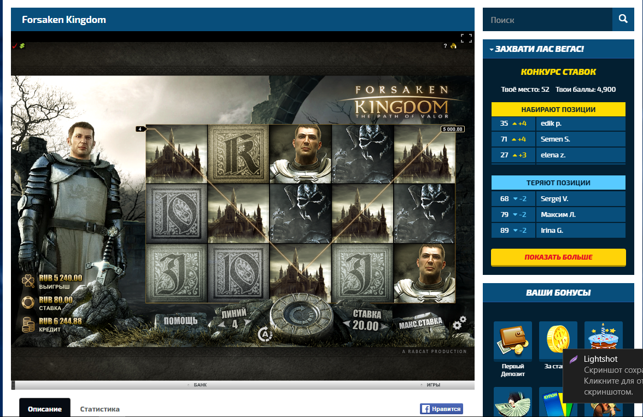Open the question mark help icon
This screenshot has height=417, width=643.
pos(445,46)
